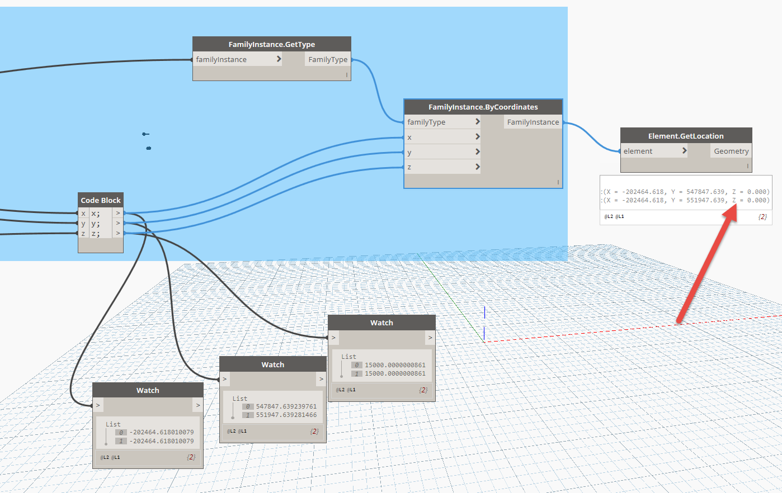Expand the familyInstance port chevron on FamilyInstance.GetType
This screenshot has height=493, width=782.
279,59
